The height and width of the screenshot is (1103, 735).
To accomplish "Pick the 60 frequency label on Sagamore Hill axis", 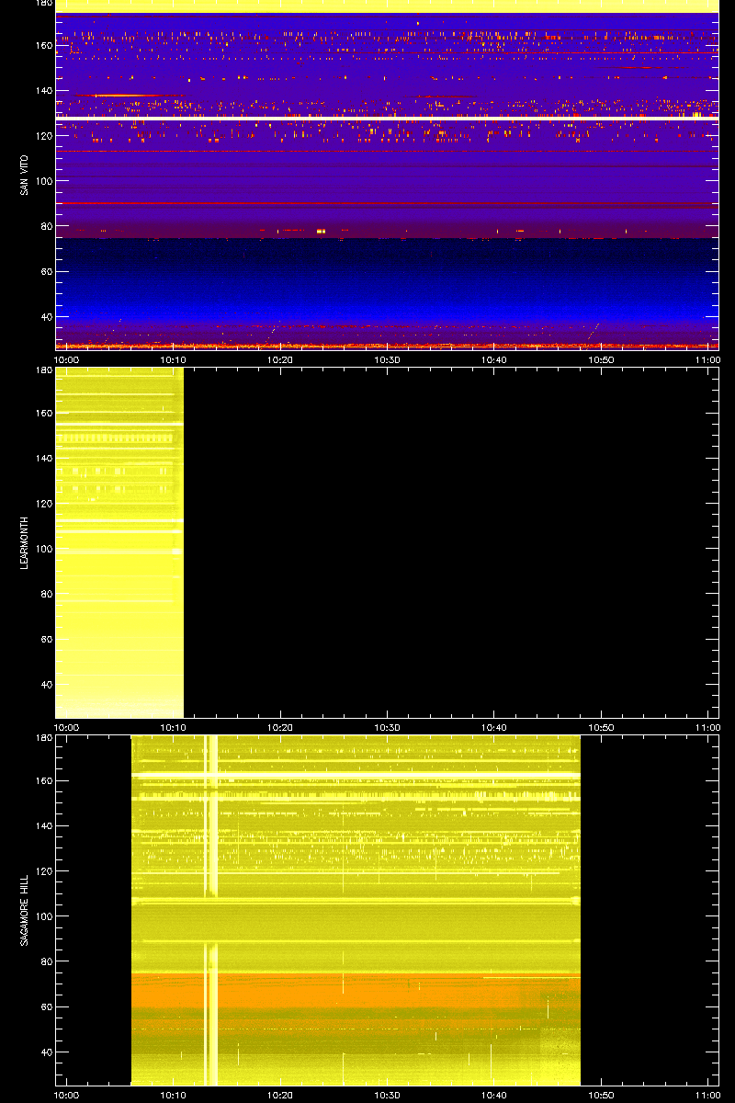I will 46,1007.
